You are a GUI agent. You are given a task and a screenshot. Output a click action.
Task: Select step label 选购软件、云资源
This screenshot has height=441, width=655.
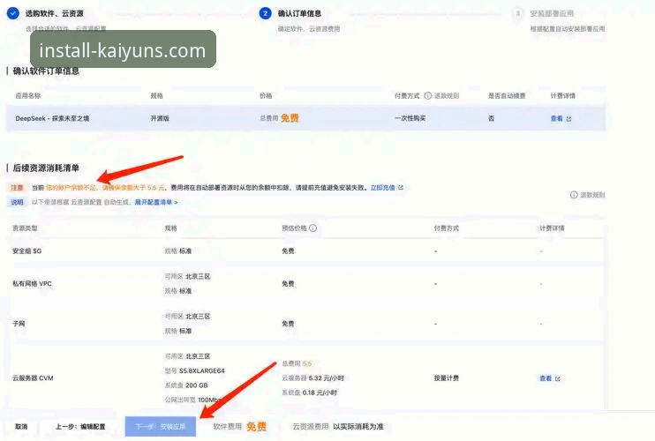pos(55,13)
